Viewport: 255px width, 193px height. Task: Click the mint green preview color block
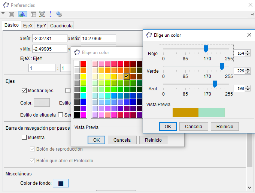coord(212,112)
